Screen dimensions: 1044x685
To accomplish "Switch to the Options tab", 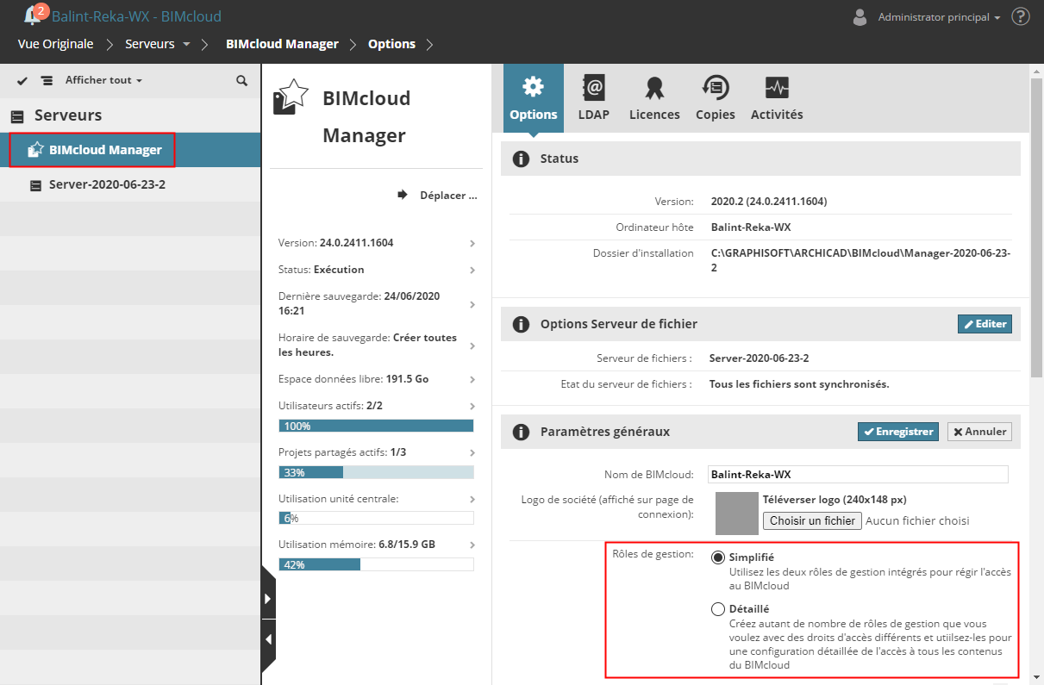I will [534, 98].
